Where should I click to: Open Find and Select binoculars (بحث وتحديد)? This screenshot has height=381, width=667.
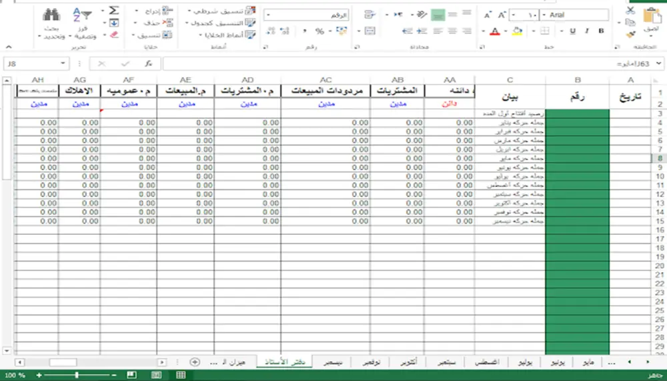[51, 23]
